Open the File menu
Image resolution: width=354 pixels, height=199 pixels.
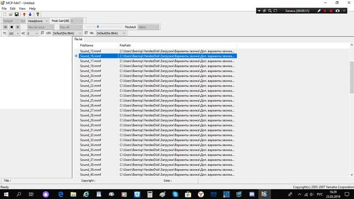click(x=4, y=9)
